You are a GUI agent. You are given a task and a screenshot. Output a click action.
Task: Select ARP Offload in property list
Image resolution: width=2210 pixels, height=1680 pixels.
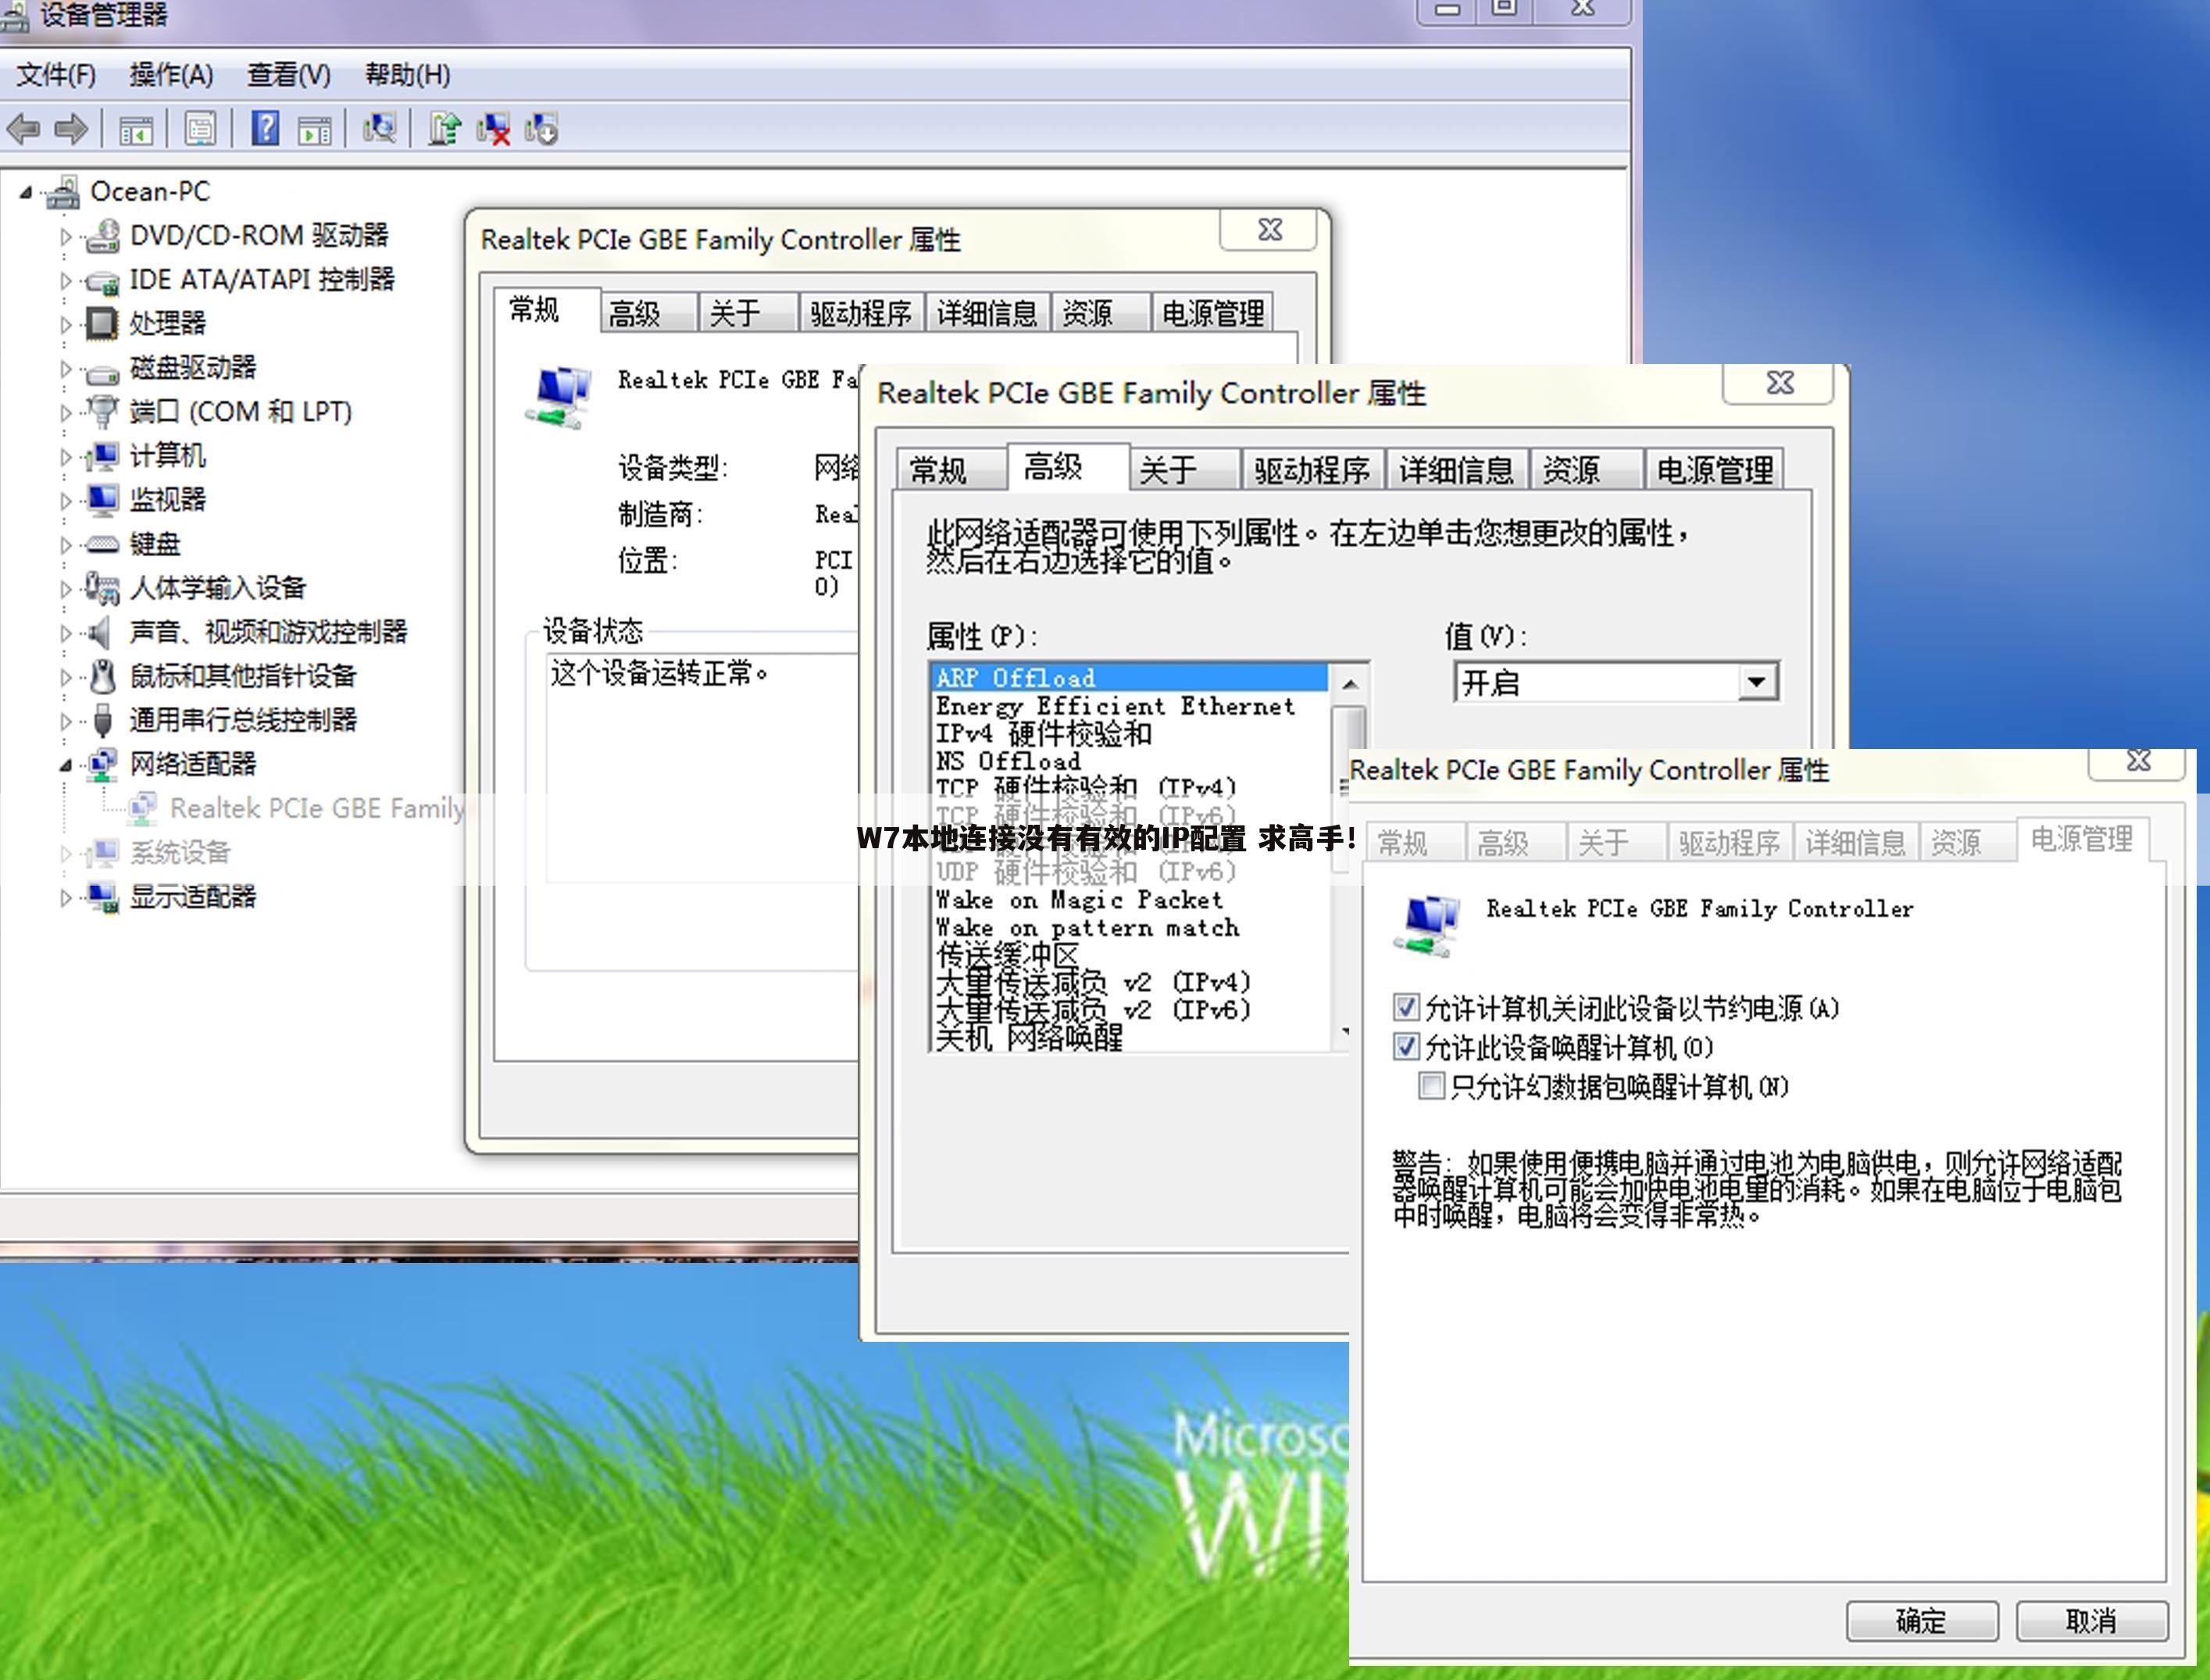pos(1130,677)
